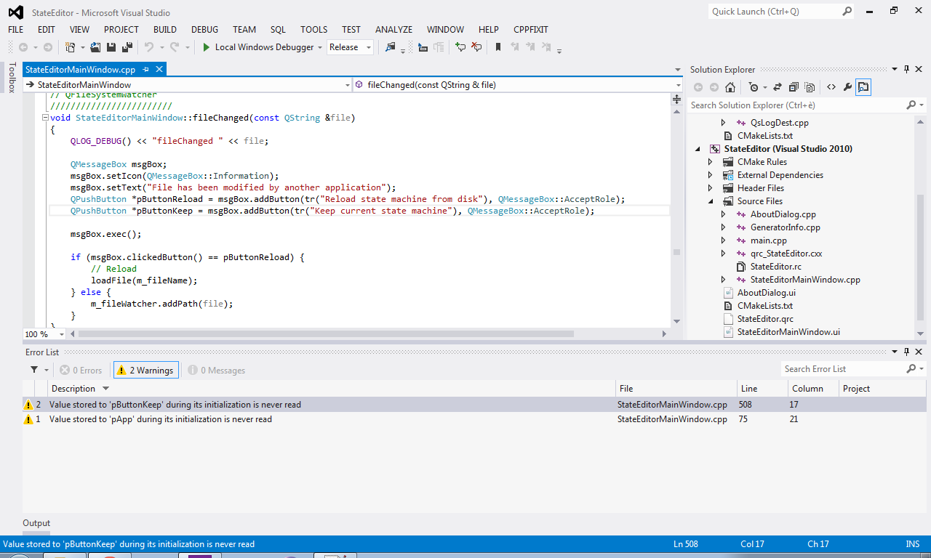Image resolution: width=931 pixels, height=558 pixels.
Task: Toggle the 2 Warnings filter
Action: point(146,370)
